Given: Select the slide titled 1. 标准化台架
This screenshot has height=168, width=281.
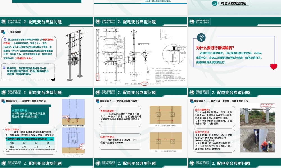Looking at the screenshot, I should coord(46,52).
